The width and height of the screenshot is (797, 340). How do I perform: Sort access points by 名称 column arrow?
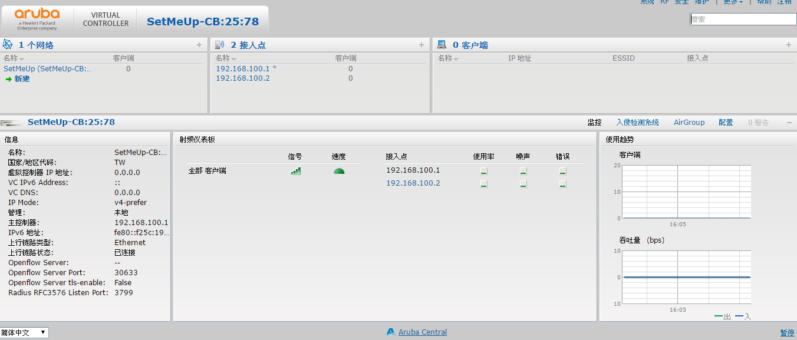234,59
